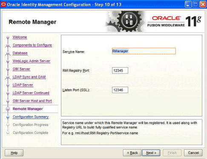Click the Oracle icon in title bar
The image size is (207, 159).
point(3,4)
